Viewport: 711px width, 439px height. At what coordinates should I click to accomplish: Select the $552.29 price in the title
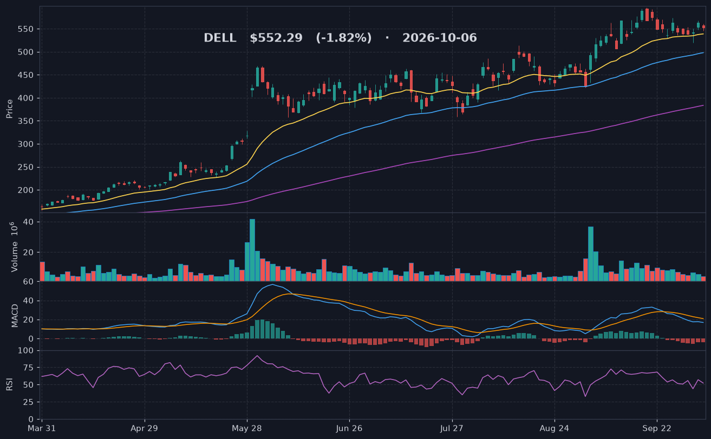(x=276, y=38)
